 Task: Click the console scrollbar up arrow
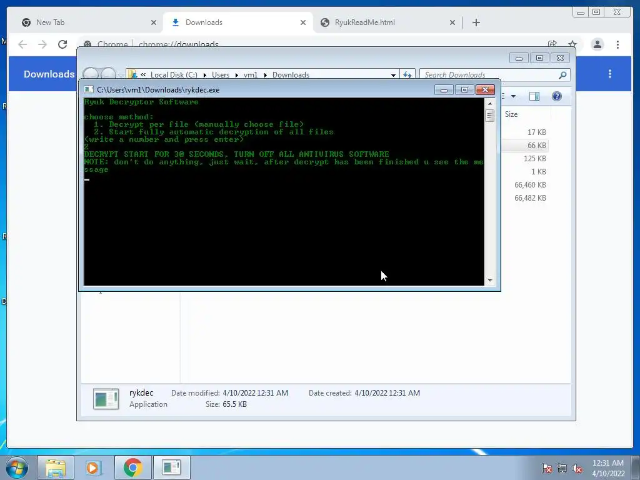coord(490,104)
